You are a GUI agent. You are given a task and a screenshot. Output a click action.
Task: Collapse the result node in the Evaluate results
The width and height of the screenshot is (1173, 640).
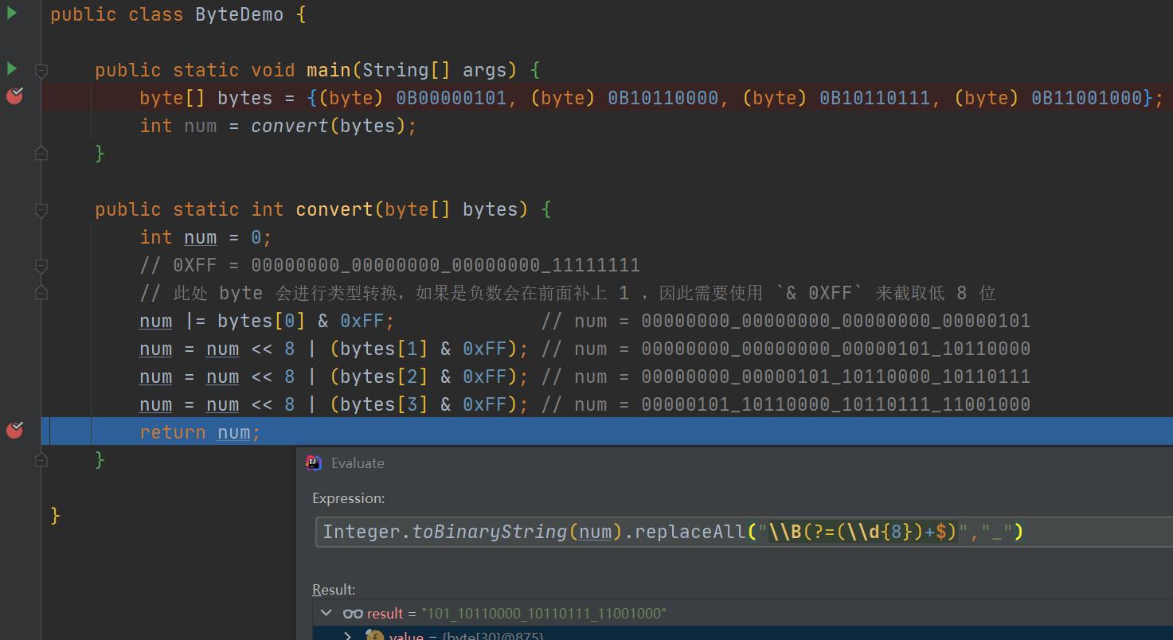coord(326,614)
